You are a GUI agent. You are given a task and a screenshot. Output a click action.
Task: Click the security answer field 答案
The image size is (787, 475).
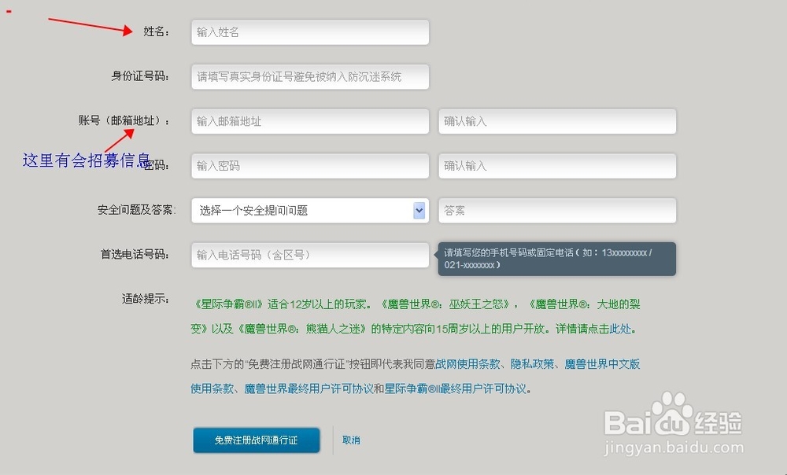(557, 211)
